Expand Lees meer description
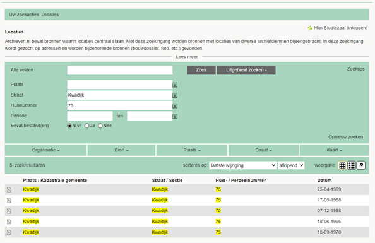 (x=187, y=57)
